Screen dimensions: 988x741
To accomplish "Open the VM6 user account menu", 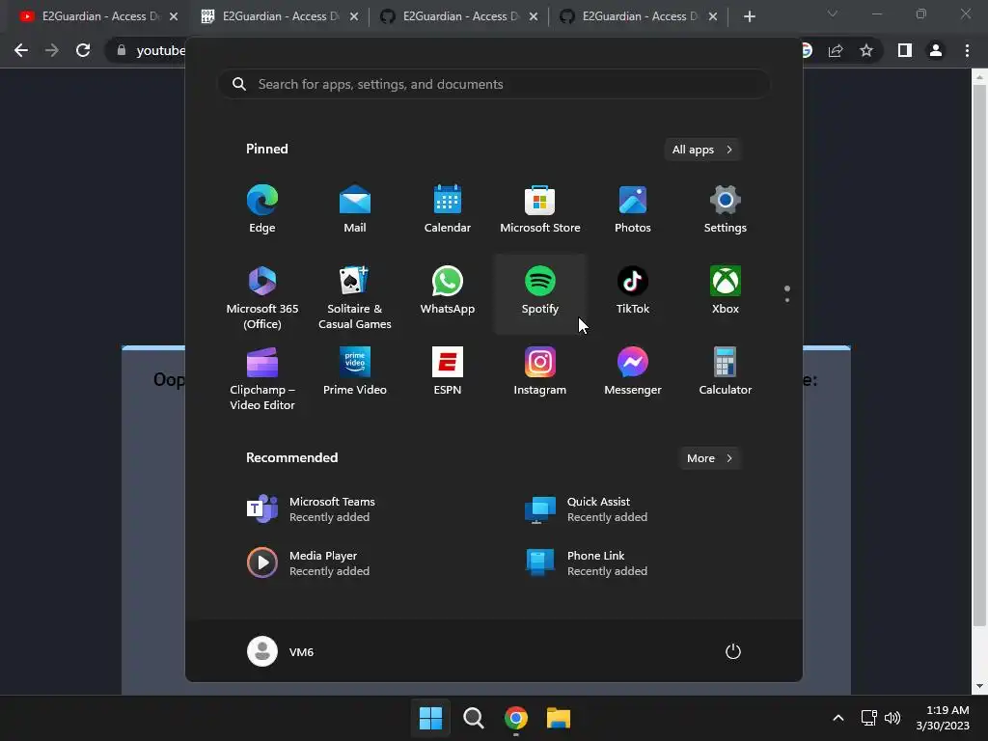I will point(281,651).
